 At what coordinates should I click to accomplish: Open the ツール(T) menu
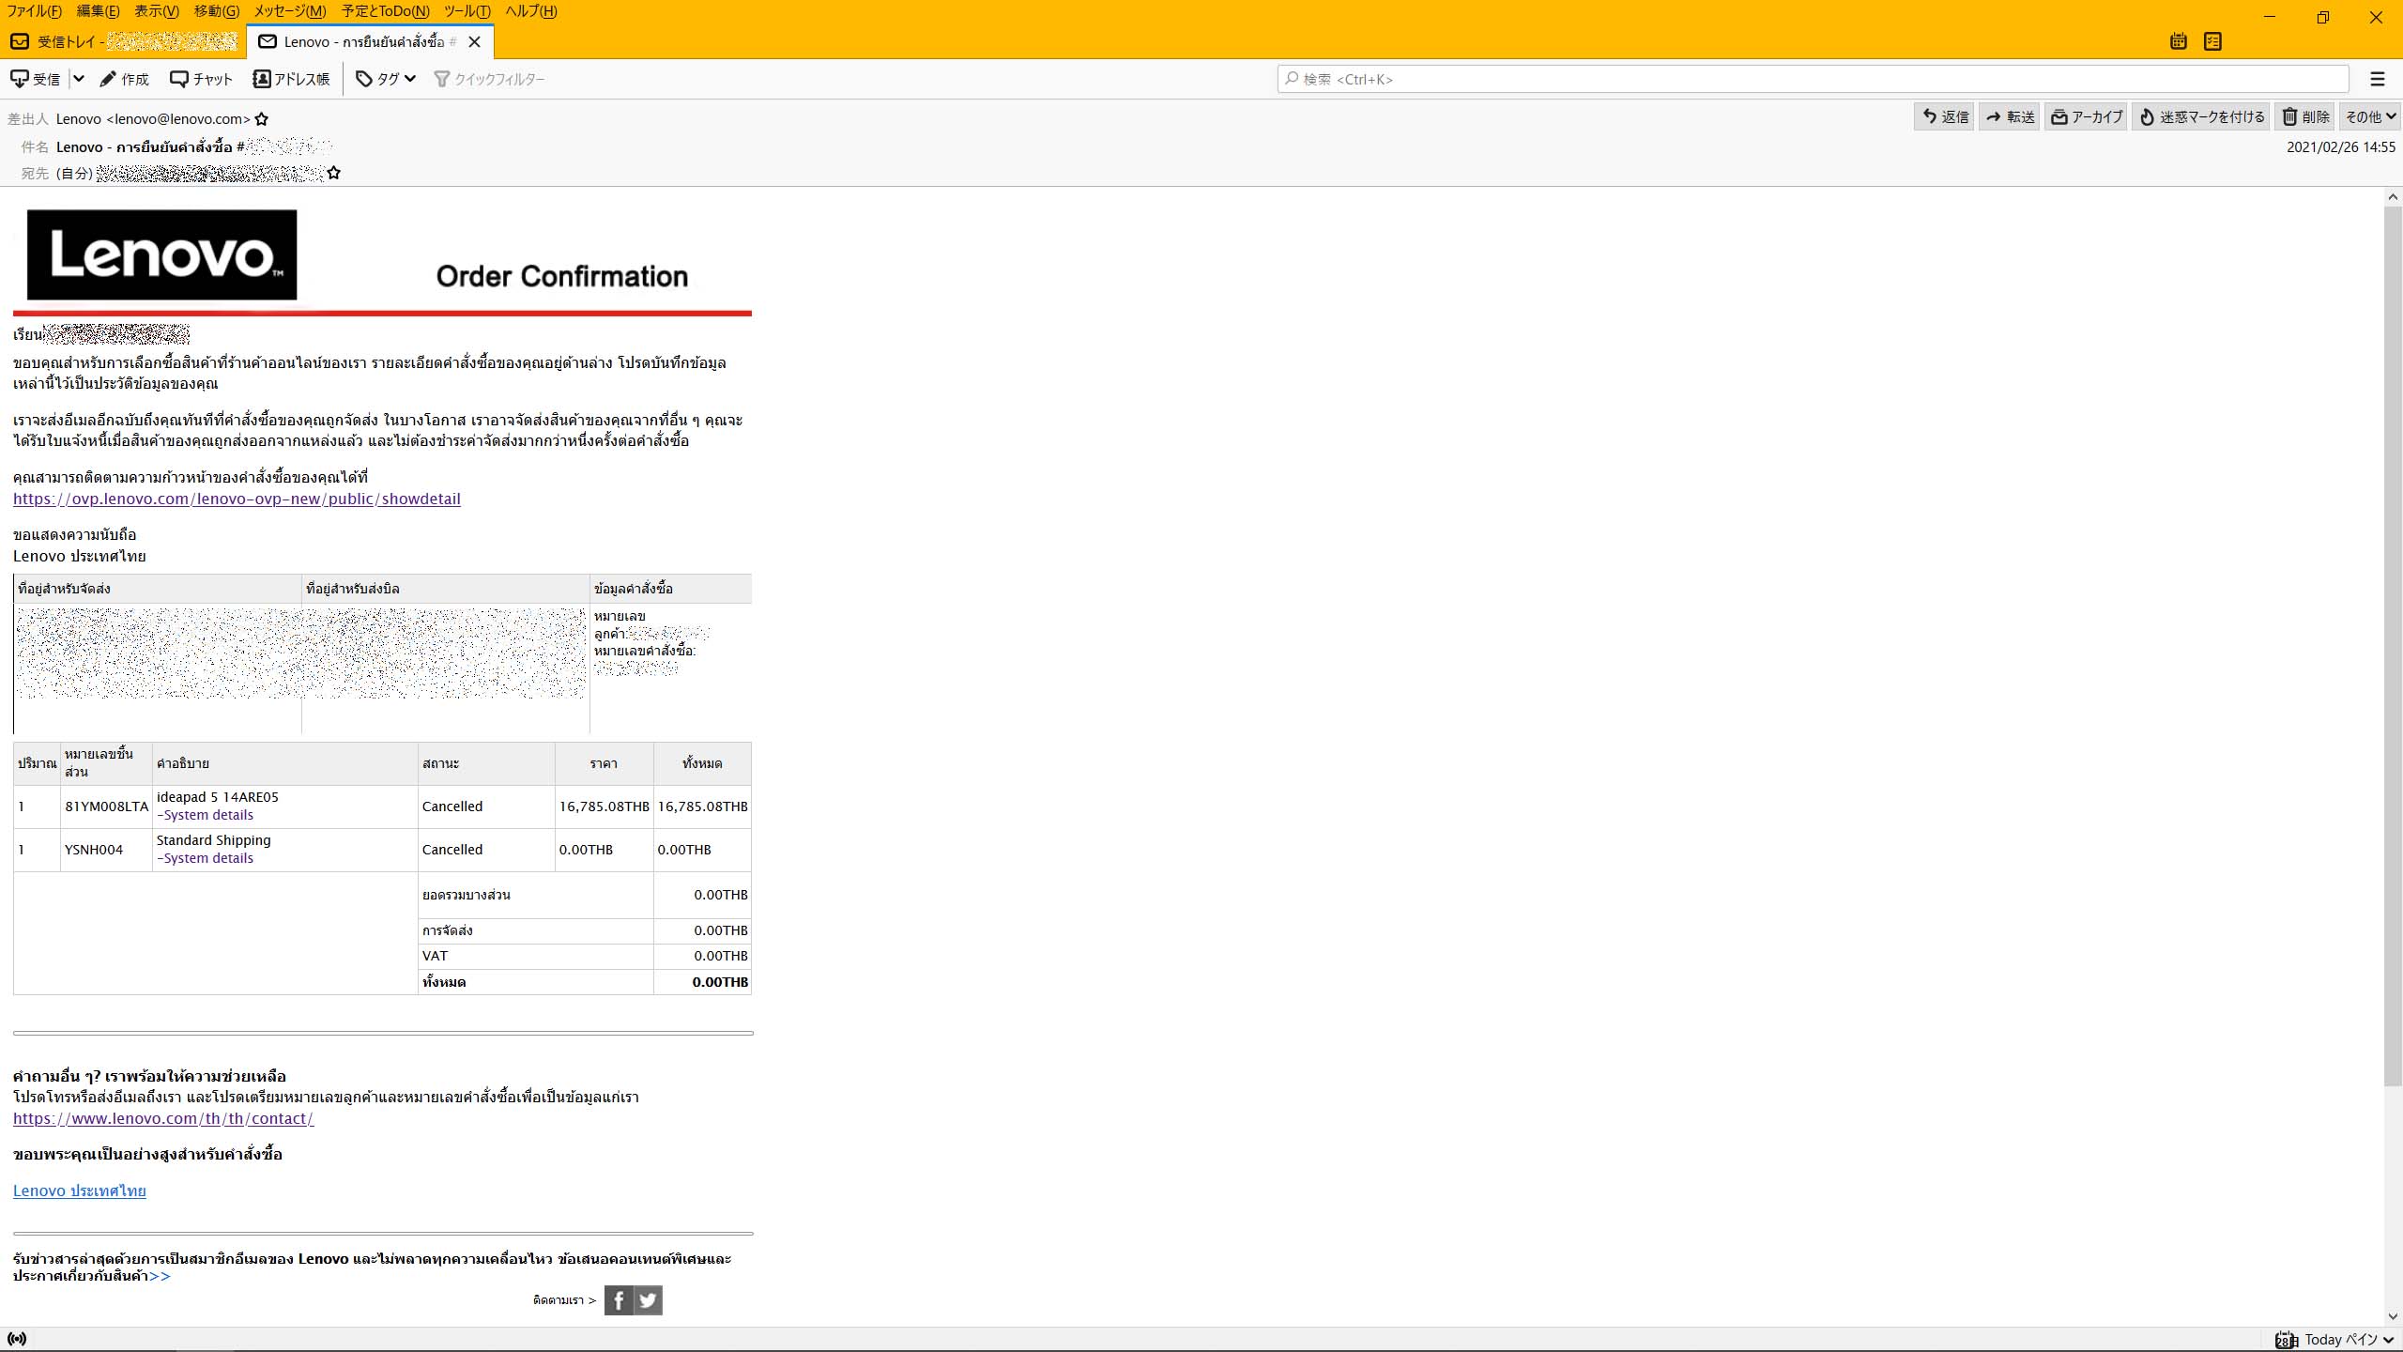[467, 11]
